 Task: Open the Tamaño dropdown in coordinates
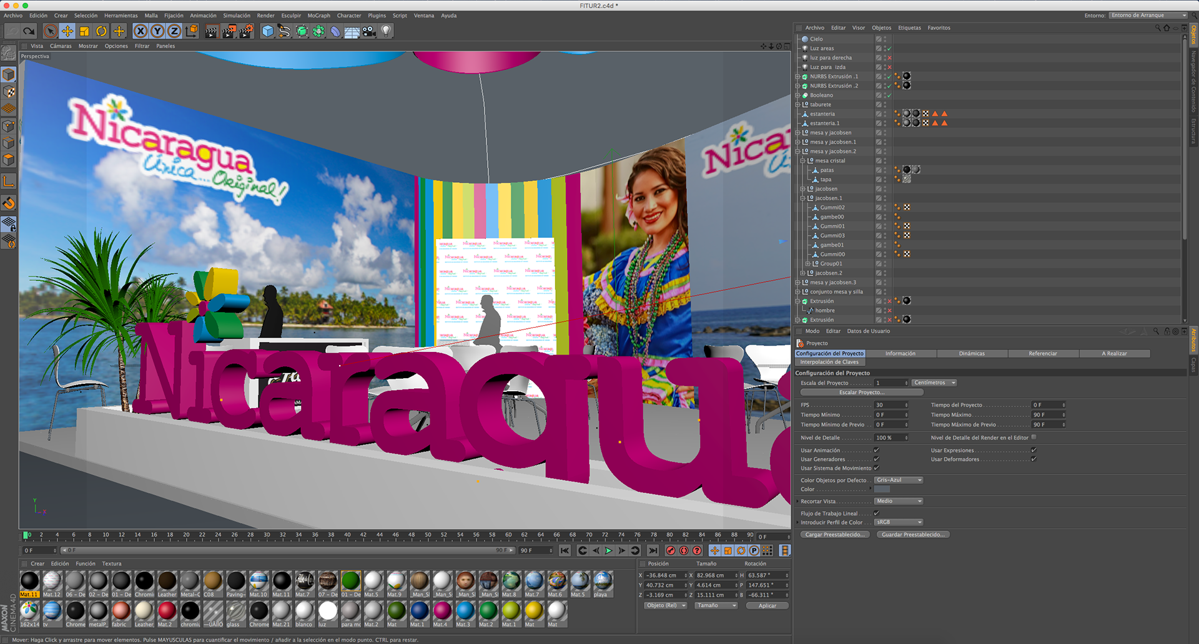(x=716, y=605)
